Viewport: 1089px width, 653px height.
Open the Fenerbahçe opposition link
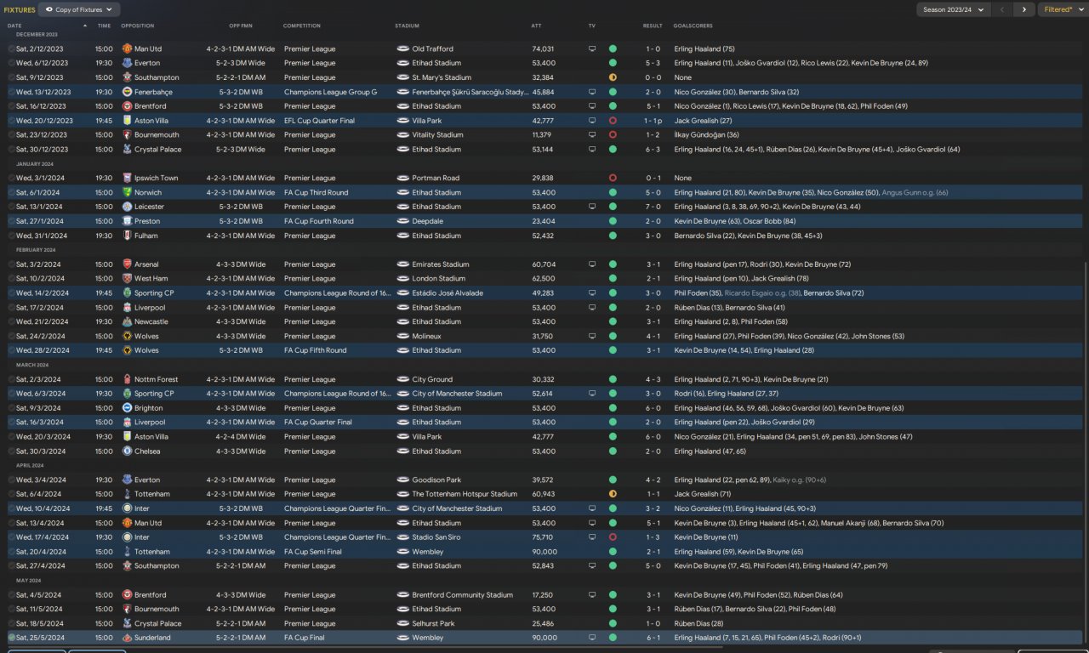pyautogui.click(x=154, y=92)
